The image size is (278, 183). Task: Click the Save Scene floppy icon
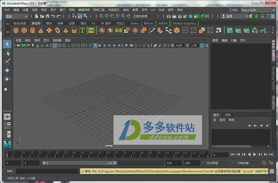point(48,16)
